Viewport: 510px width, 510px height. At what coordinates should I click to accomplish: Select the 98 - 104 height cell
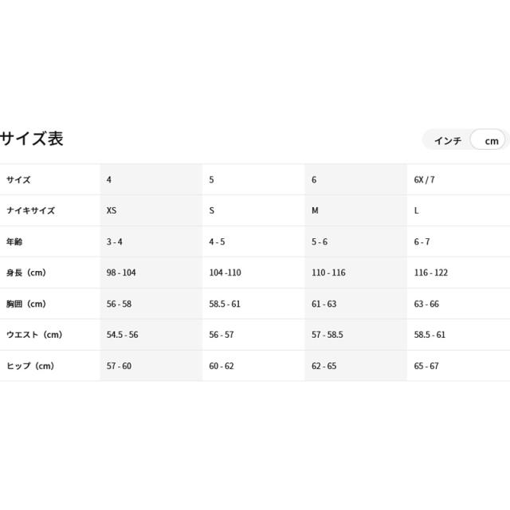(121, 273)
